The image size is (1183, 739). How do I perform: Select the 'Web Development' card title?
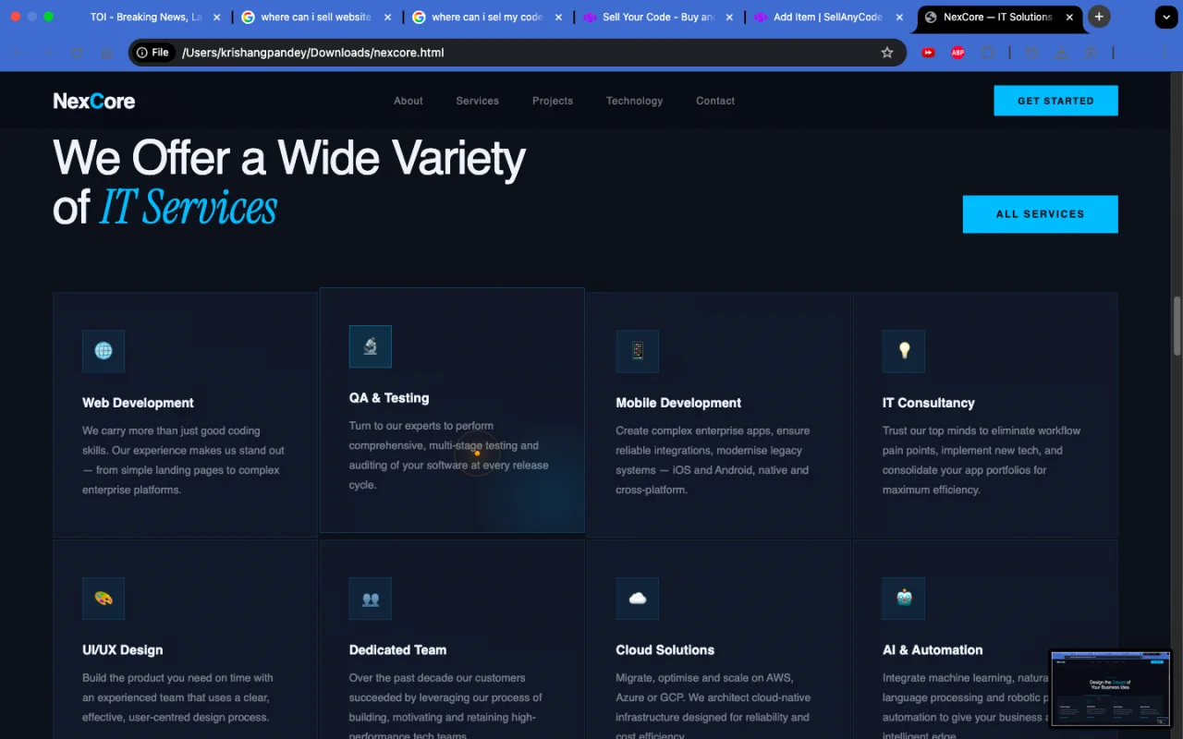coord(138,403)
